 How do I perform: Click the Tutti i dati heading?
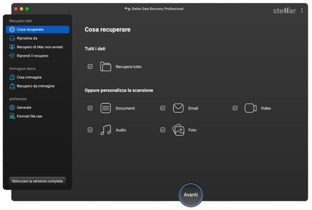coord(95,49)
